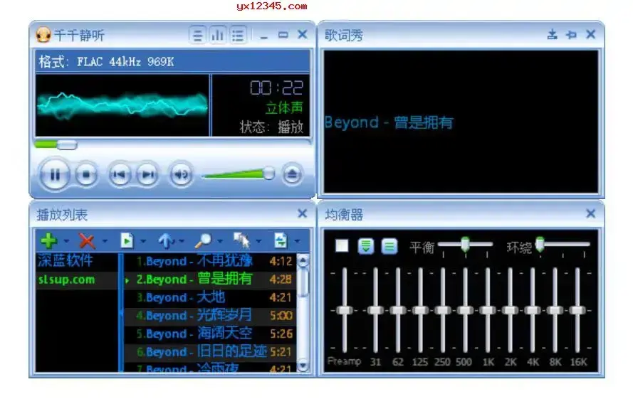The width and height of the screenshot is (633, 399).
Task: Stop playback
Action: coord(85,174)
